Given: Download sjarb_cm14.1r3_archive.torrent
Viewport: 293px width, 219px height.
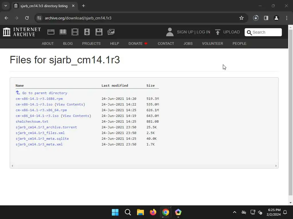Looking at the screenshot, I should (x=46, y=127).
